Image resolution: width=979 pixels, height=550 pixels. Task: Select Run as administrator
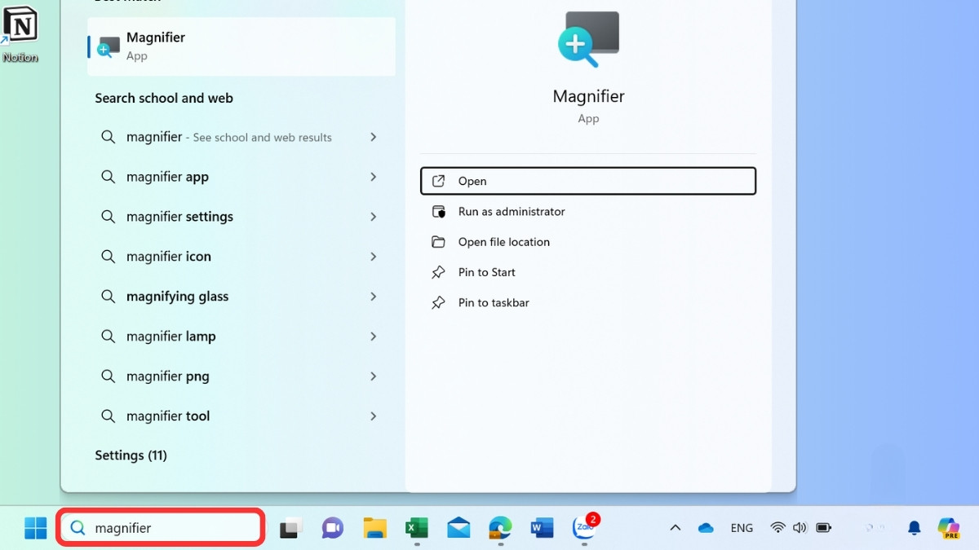(x=511, y=212)
